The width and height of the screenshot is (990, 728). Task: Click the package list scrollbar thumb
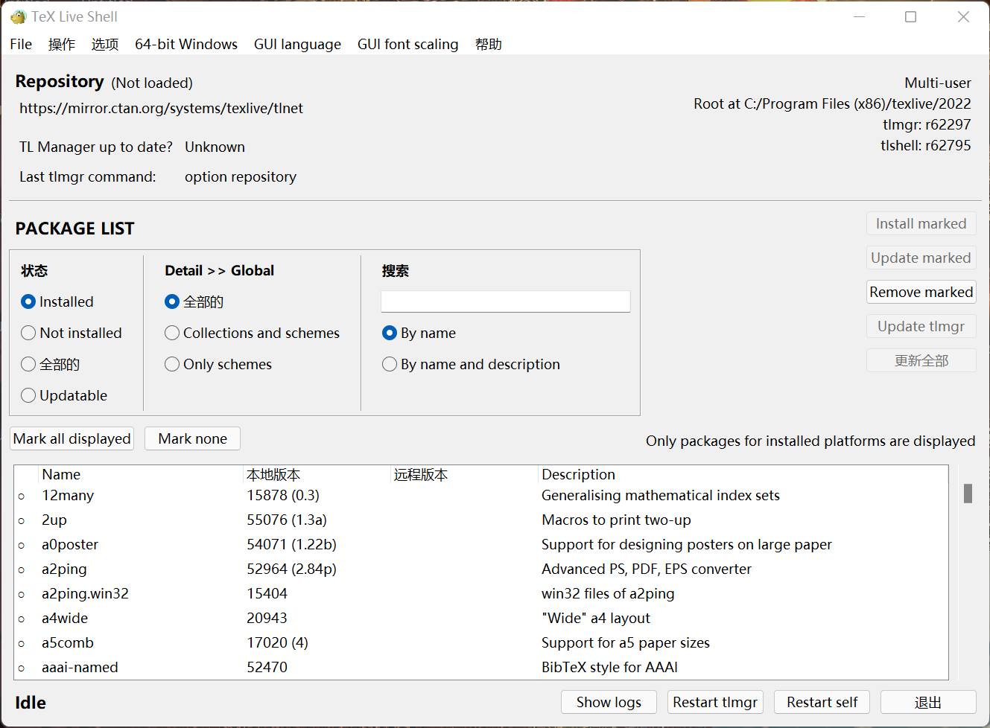[968, 494]
